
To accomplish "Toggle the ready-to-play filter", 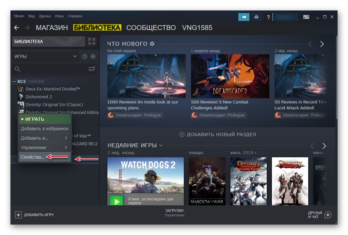I will 93,56.
